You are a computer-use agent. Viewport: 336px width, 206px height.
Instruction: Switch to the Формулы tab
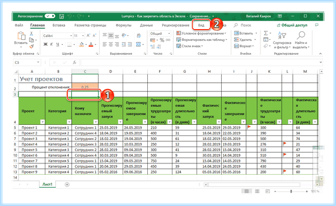(x=123, y=25)
